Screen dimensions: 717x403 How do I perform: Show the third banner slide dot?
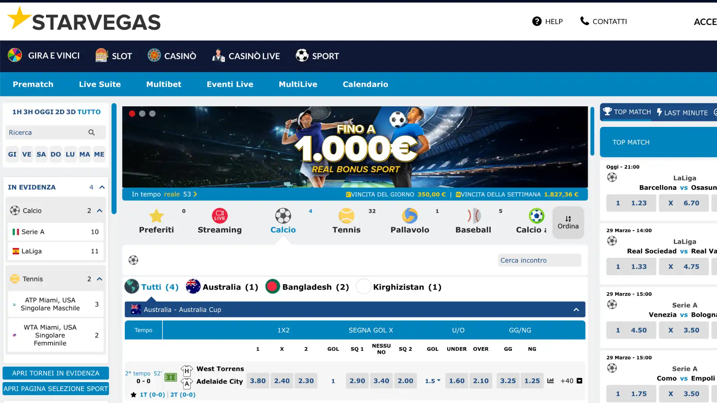pos(152,113)
